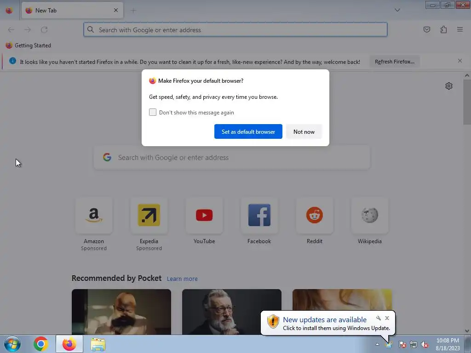Open the Extensions puzzle icon
Image resolution: width=471 pixels, height=353 pixels.
click(x=443, y=29)
